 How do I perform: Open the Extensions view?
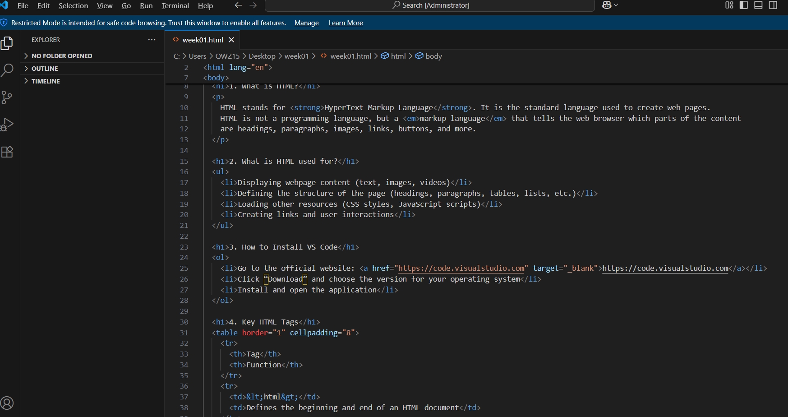7,152
